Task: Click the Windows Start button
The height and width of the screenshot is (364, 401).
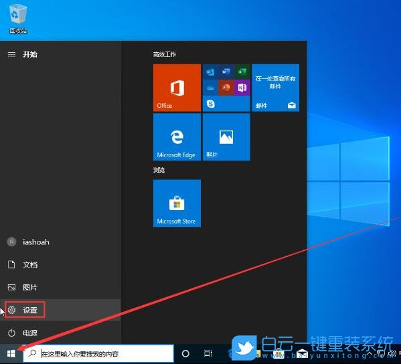Action: (11, 354)
